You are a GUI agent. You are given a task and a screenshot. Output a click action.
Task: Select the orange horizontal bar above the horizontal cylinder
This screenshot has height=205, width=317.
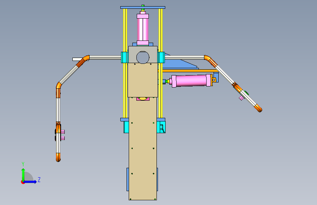pos(189,71)
